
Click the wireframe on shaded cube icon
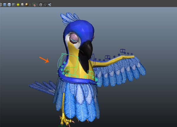pos(9,4)
